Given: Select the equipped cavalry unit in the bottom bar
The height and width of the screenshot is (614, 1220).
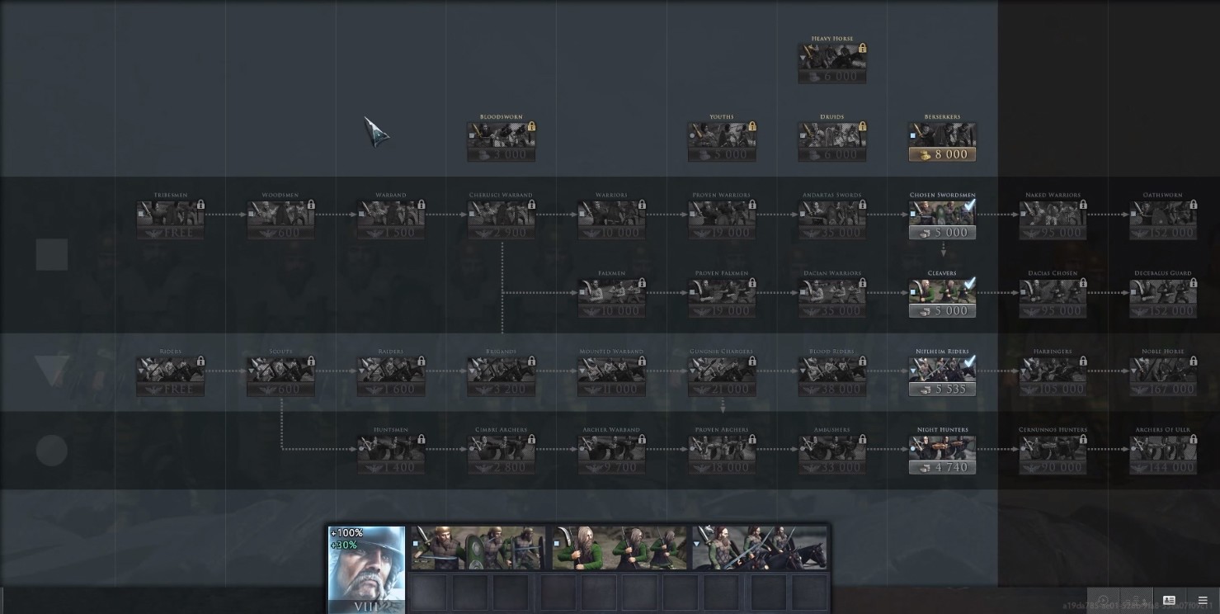Looking at the screenshot, I should tap(760, 548).
